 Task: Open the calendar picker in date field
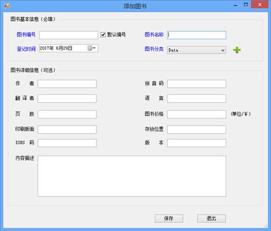point(91,48)
